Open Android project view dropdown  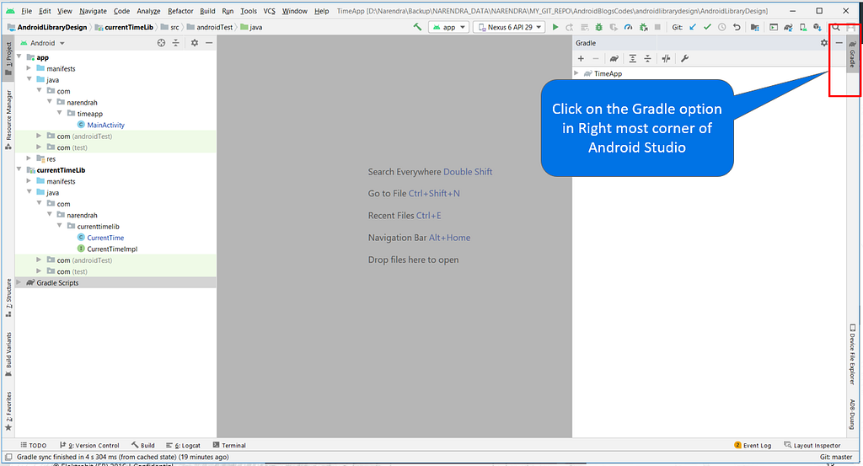pyautogui.click(x=42, y=43)
